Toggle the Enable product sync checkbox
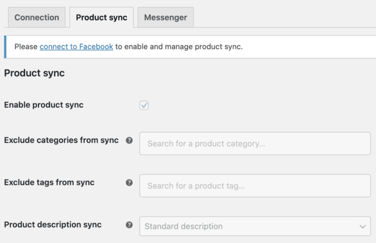The width and height of the screenshot is (376, 243). (144, 105)
